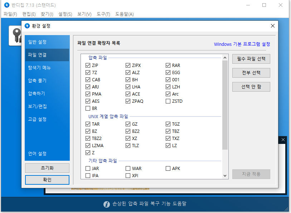The width and height of the screenshot is (291, 213).
Task: Toggle the TAR file association
Action: 88,124
